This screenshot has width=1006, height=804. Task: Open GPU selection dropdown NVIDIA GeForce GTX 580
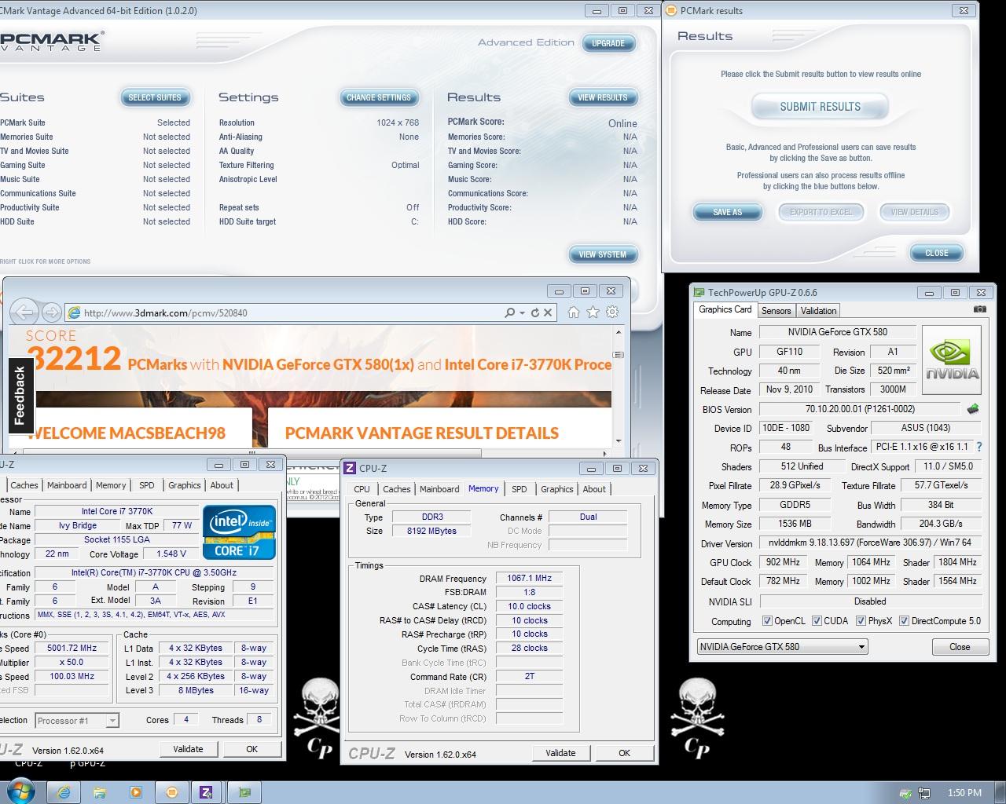point(782,647)
